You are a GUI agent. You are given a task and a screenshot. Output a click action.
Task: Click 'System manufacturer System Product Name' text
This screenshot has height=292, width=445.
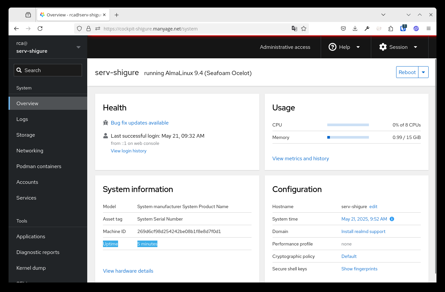point(183,206)
